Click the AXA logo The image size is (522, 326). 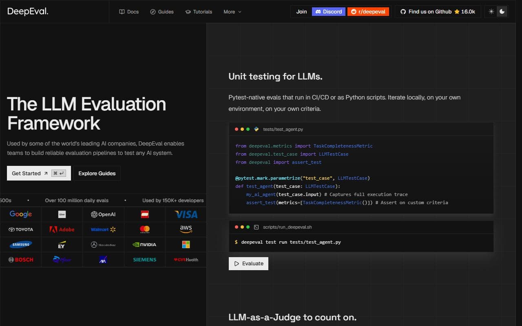point(103,260)
